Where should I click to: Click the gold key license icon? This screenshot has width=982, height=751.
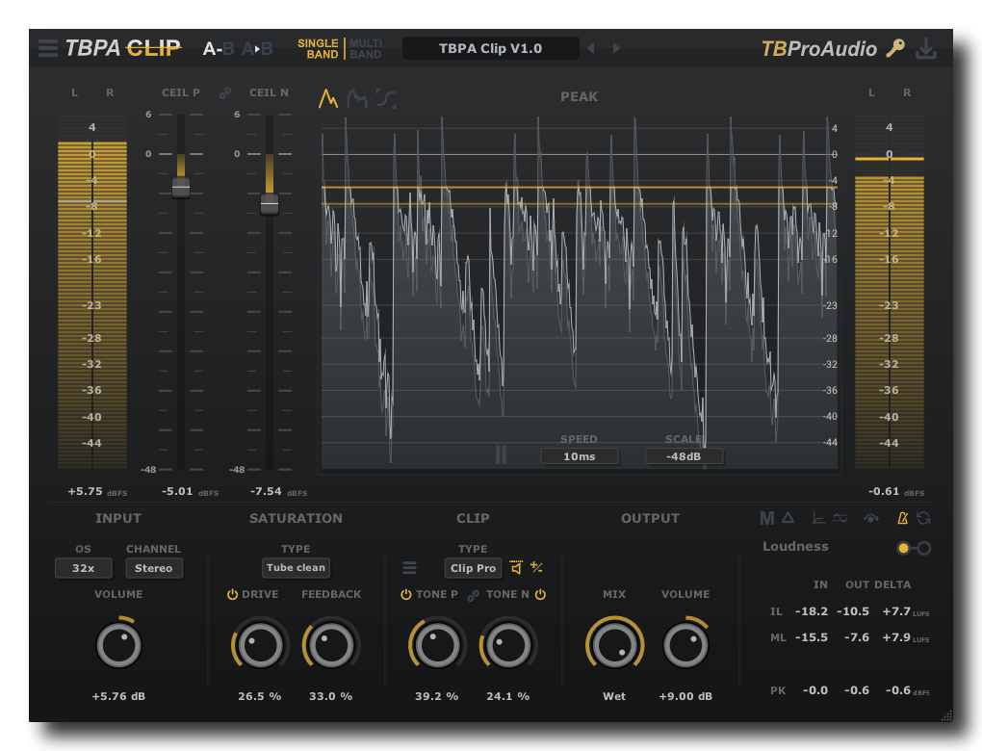(x=895, y=48)
